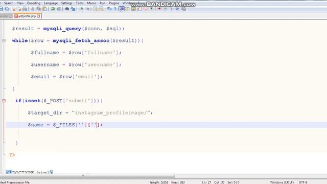The width and height of the screenshot is (327, 184).
Task: Click the length value in the status bar
Action: click(159, 182)
